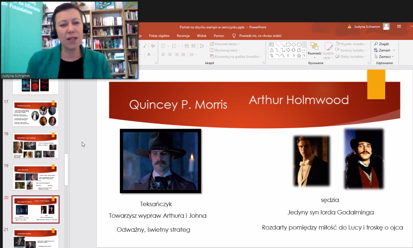Toggle left paragraph alignment
Image resolution: width=413 pixels, height=248 pixels.
point(164,54)
